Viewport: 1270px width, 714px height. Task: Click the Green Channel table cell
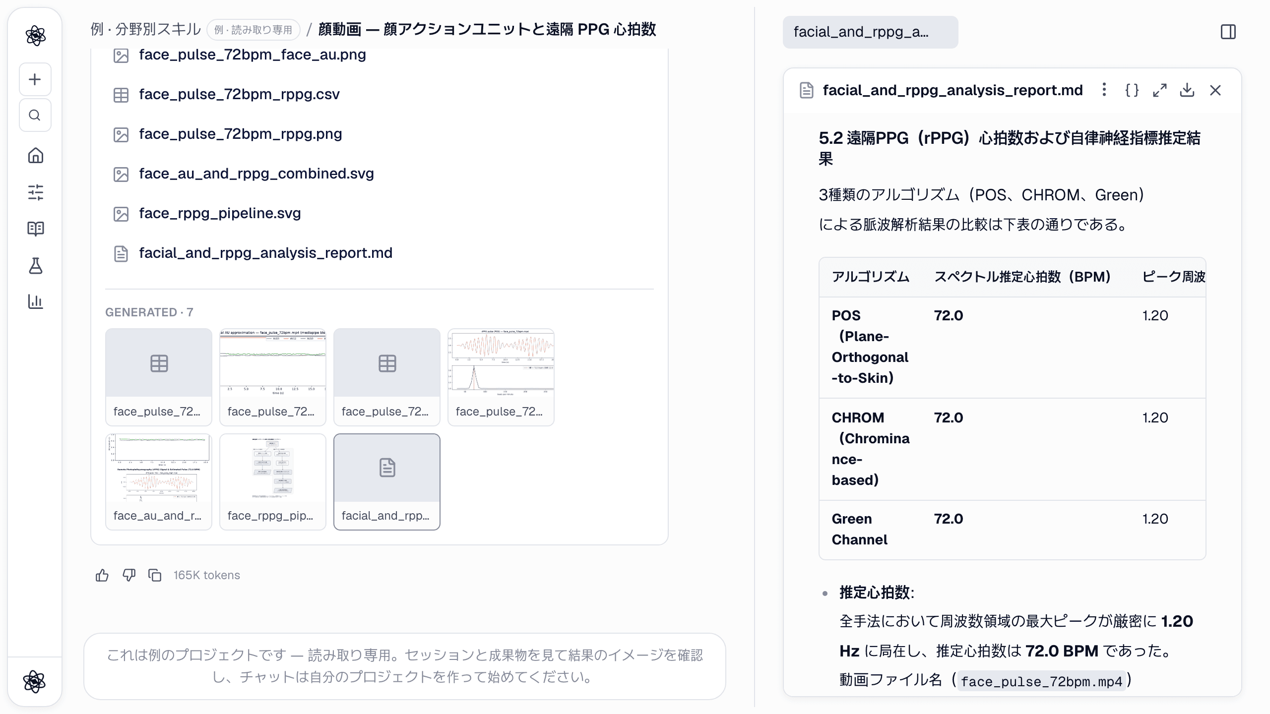(x=871, y=530)
